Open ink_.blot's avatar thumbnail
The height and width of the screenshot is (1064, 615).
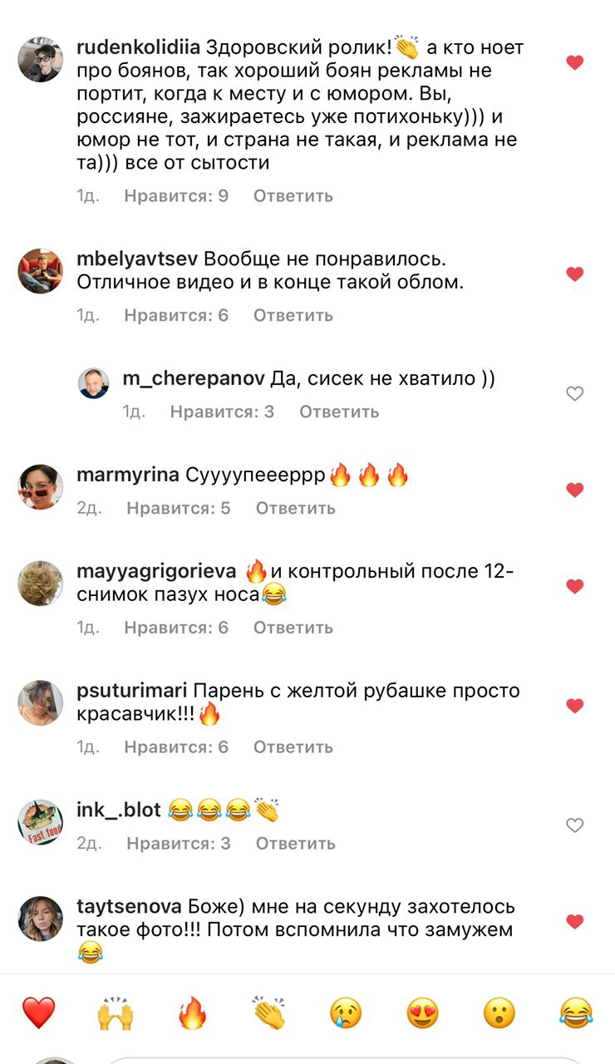(x=41, y=822)
